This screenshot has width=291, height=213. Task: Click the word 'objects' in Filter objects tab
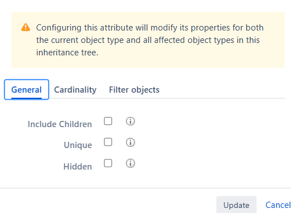click(x=145, y=90)
